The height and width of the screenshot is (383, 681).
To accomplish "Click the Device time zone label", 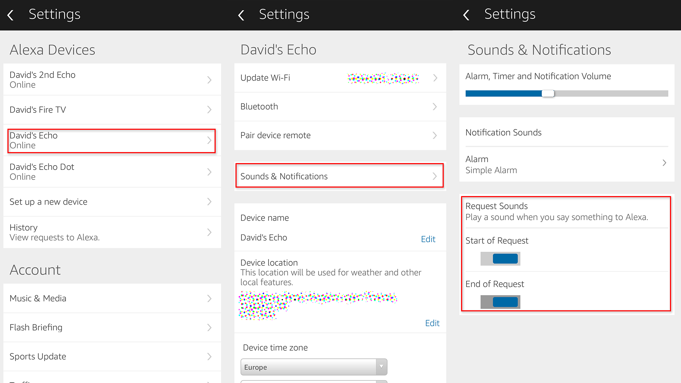I will [275, 348].
